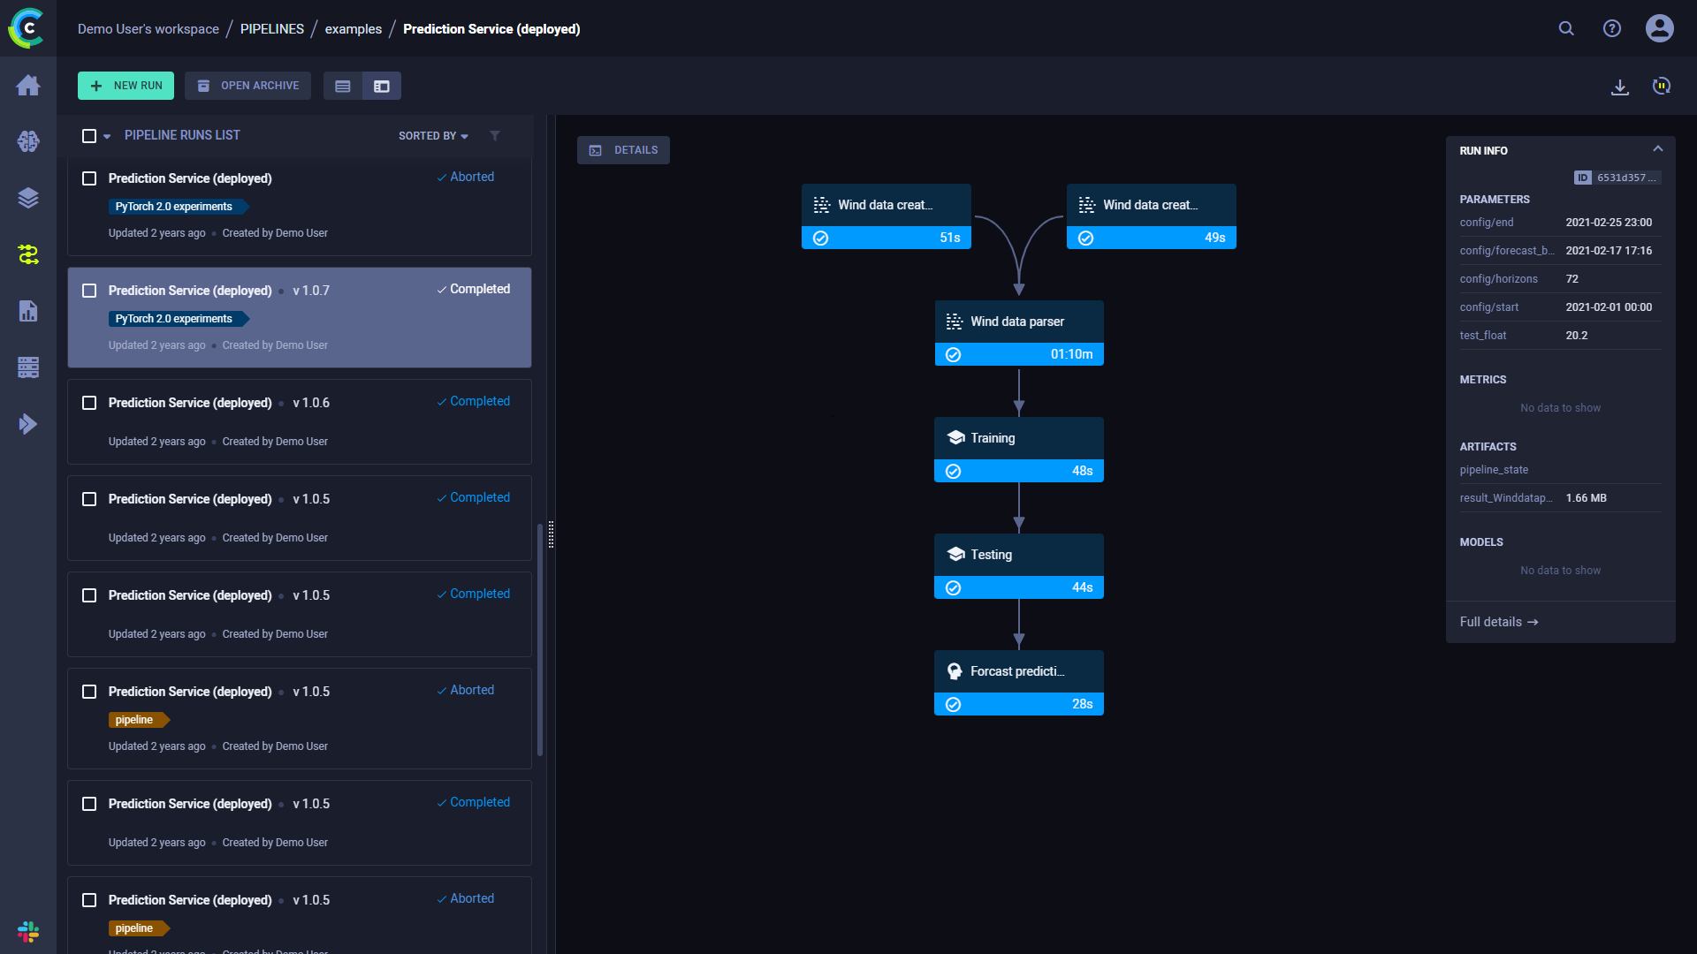Open user profile avatar menu
Image resolution: width=1697 pixels, height=954 pixels.
pyautogui.click(x=1659, y=28)
